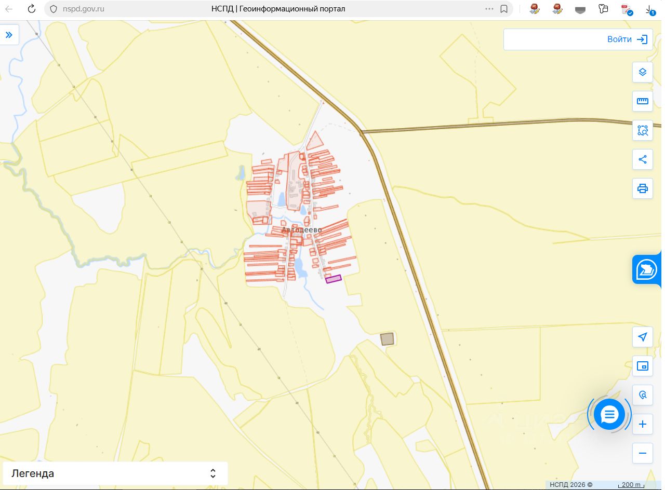Select the purple highlighted land parcel
The width and height of the screenshot is (665, 490).
[x=334, y=279]
